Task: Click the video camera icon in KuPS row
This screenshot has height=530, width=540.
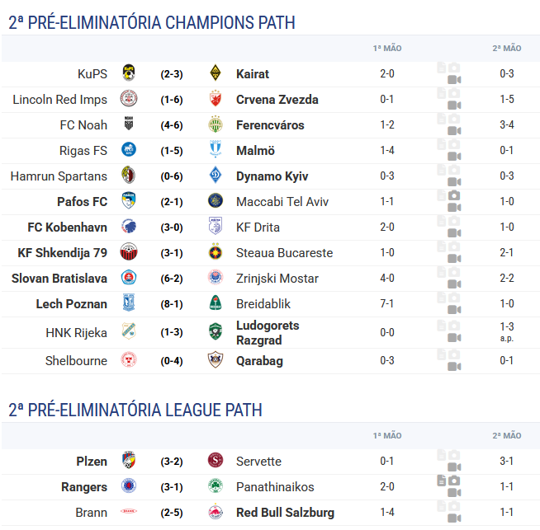Action: pos(454,80)
